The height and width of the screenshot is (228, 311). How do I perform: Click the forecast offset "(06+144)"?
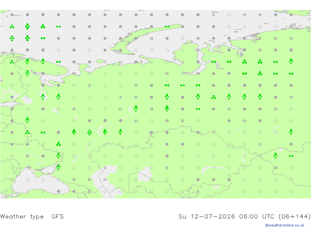click(295, 216)
